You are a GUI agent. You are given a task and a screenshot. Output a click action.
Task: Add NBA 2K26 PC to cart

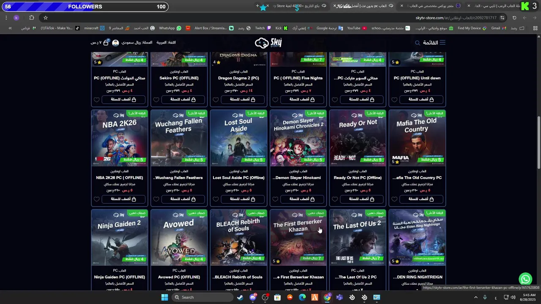[123, 199]
